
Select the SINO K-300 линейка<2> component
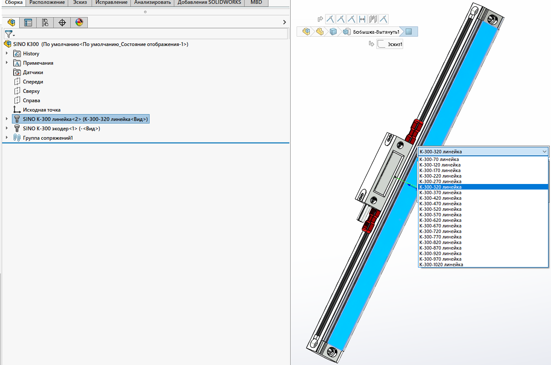pyautogui.click(x=81, y=119)
